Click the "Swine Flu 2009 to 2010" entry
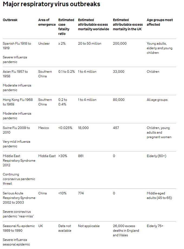The image size is (184, 249). tap(16, 130)
